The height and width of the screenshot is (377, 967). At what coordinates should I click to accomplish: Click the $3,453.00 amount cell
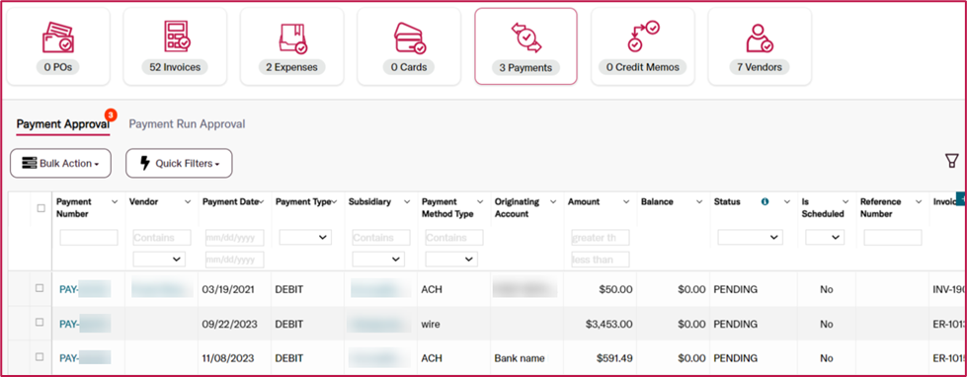[602, 324]
